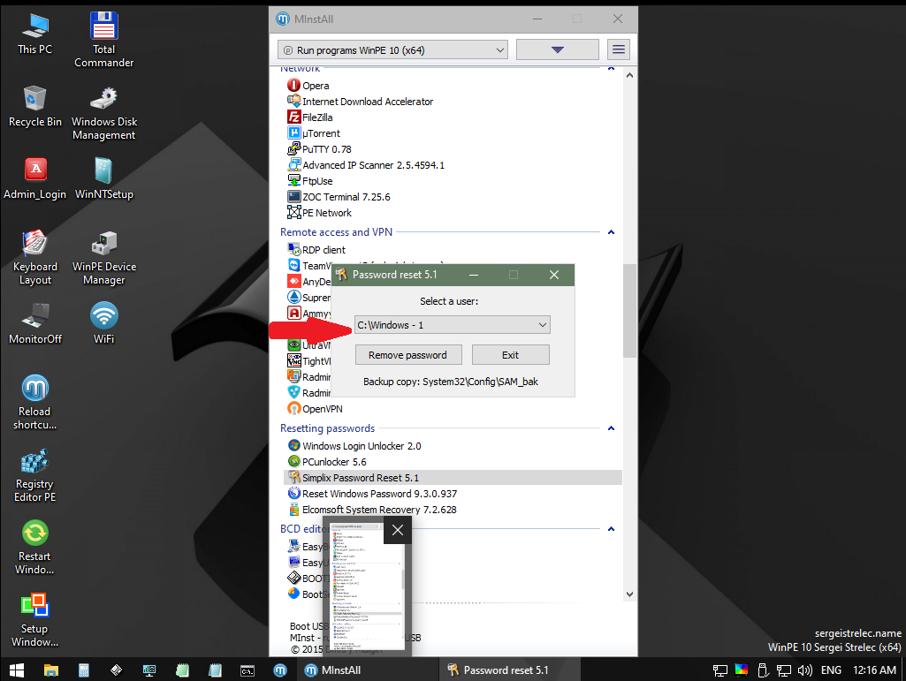Click the Exit button in Password reset

pyautogui.click(x=510, y=355)
